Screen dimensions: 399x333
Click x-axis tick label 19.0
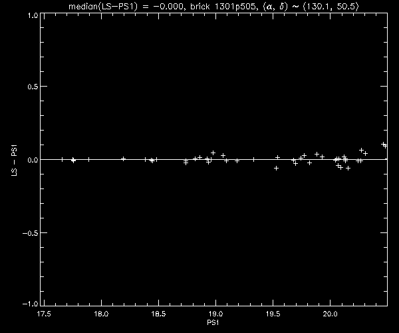215,314
